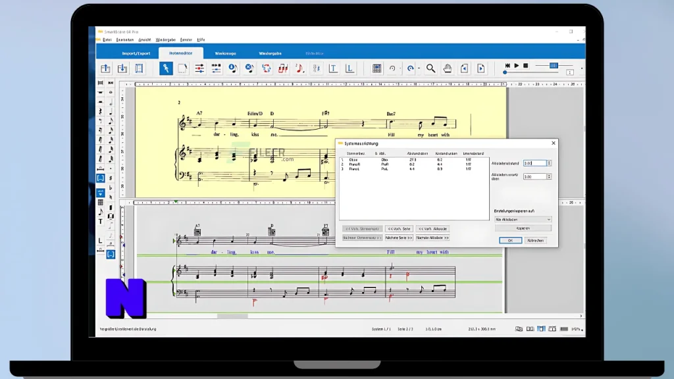Adjust the tempo slider in toolbar
The height and width of the screenshot is (379, 674).
tap(554, 66)
